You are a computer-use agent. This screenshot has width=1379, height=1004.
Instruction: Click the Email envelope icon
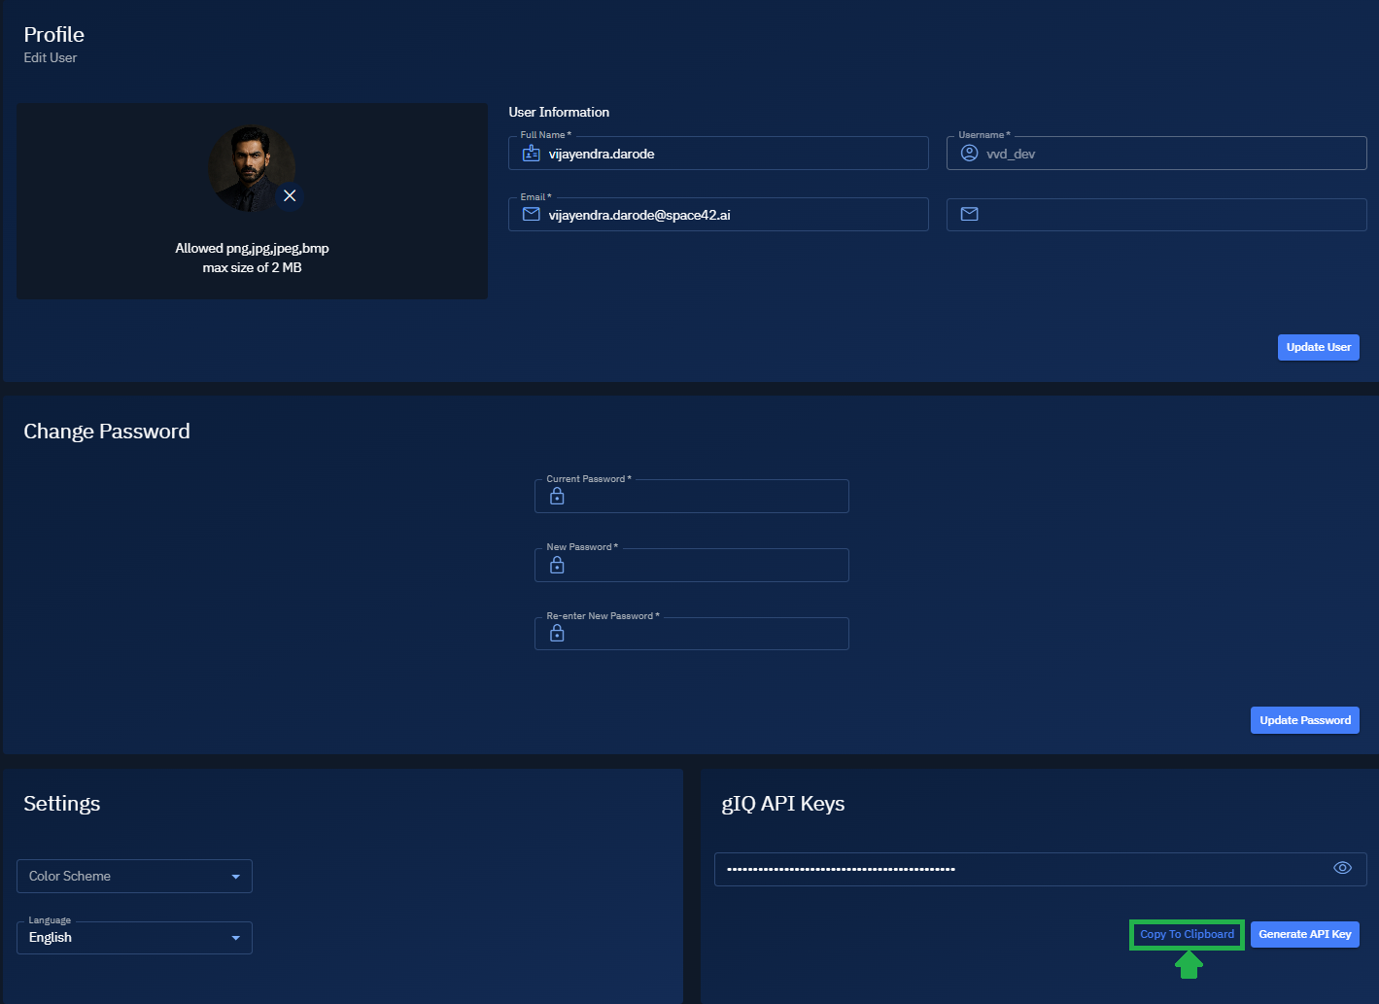(531, 214)
